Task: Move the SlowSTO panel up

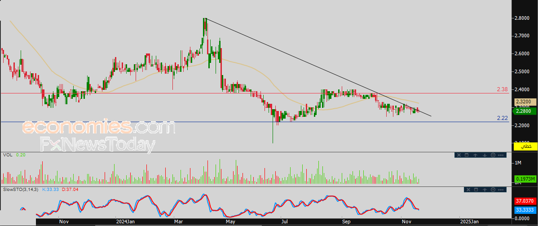Action: [x=485, y=190]
